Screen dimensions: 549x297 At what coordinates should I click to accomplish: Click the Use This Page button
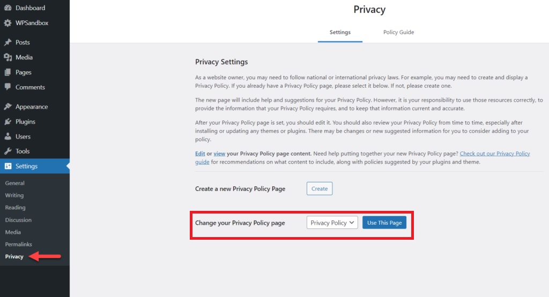384,223
